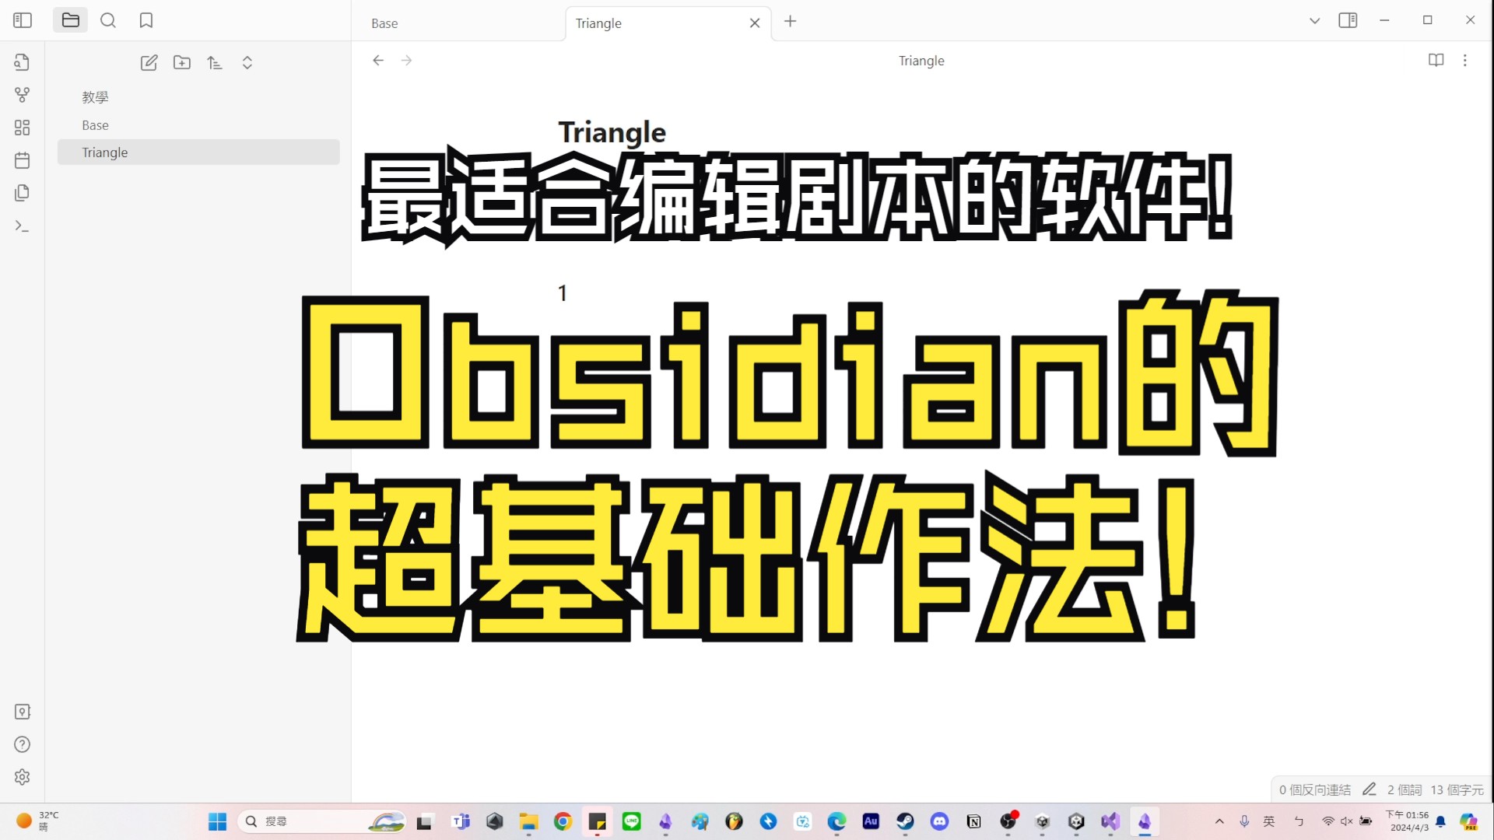Switch to reading view
This screenshot has width=1494, height=840.
click(x=1436, y=61)
